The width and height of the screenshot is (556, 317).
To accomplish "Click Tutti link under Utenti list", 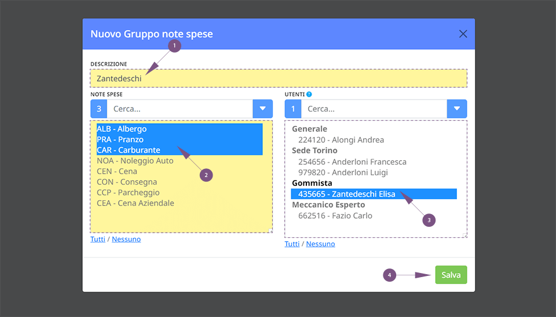I will (292, 244).
